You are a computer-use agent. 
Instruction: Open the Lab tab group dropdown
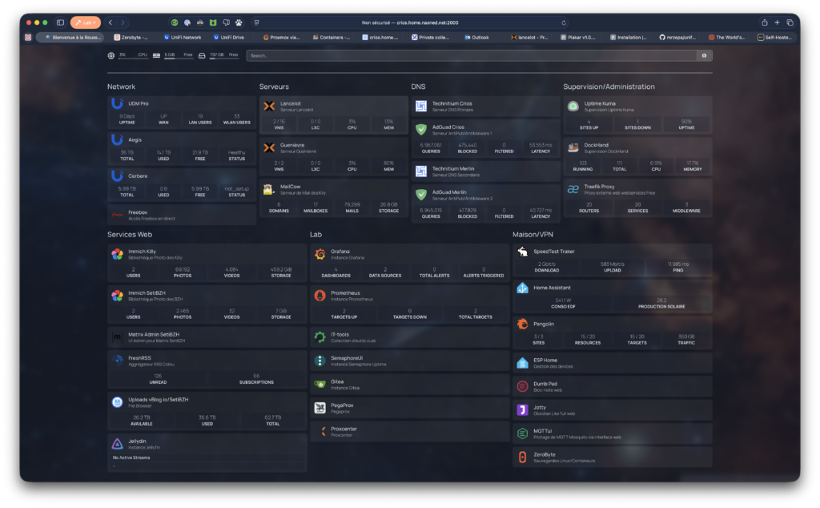coord(85,22)
